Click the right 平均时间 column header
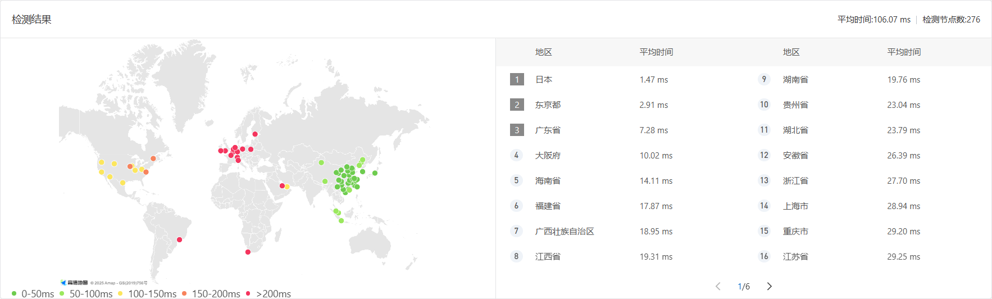The image size is (992, 299). [904, 52]
